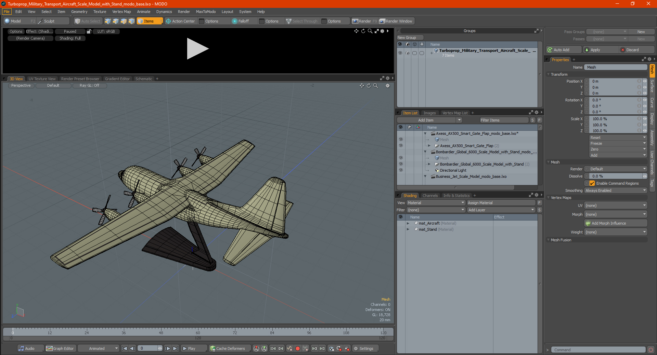This screenshot has height=355, width=657.
Task: Toggle Enable Command Regions checkbox
Action: point(592,183)
